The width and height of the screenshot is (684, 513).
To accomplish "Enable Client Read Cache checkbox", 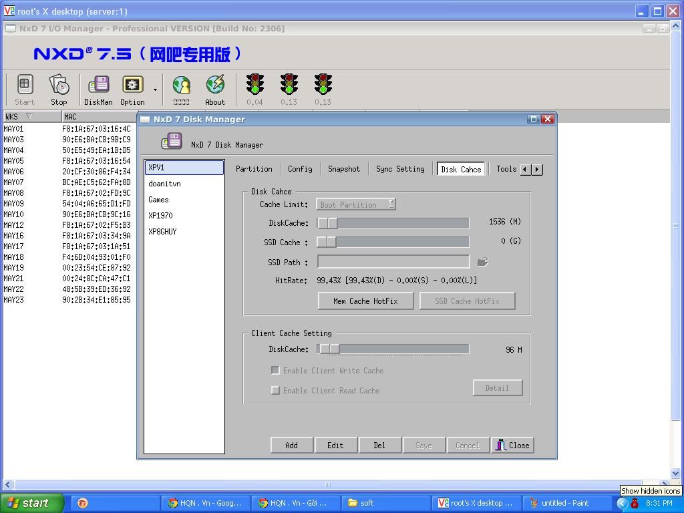I will [x=275, y=390].
